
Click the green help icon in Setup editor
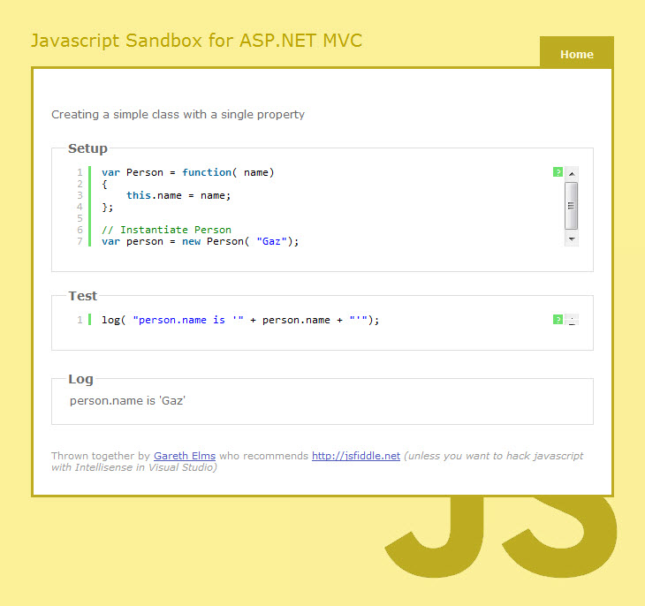(x=558, y=172)
